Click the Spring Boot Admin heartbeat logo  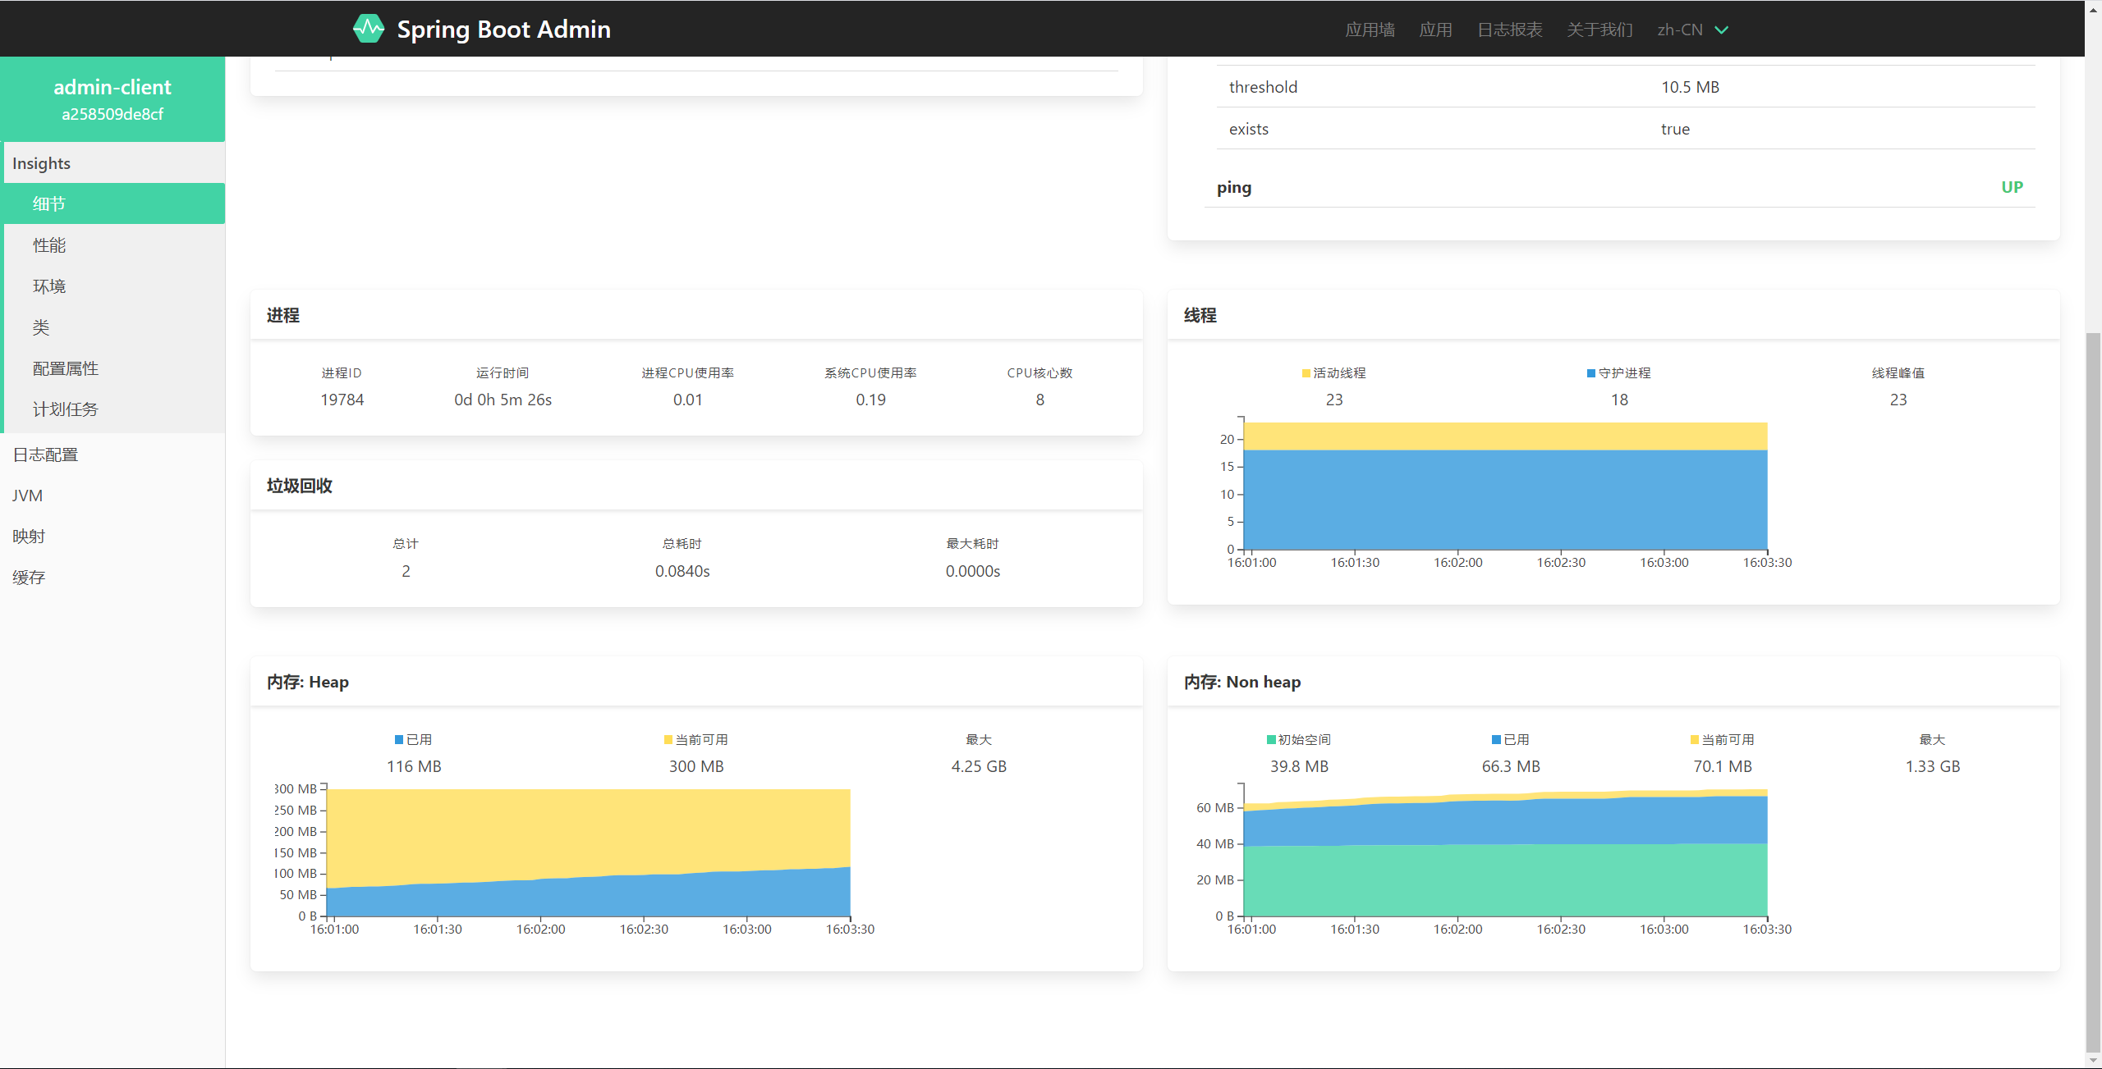[369, 29]
